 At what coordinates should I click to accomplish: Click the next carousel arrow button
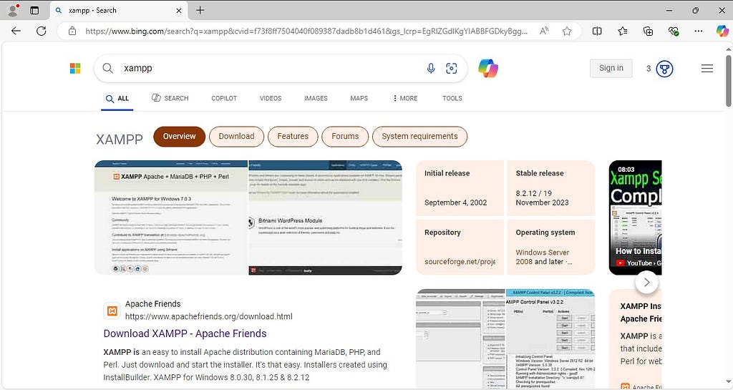pos(646,282)
